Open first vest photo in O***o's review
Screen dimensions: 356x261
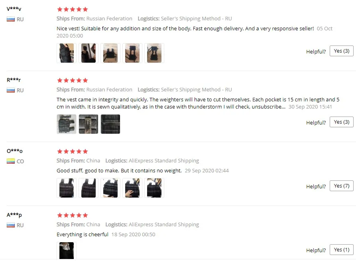click(67, 188)
